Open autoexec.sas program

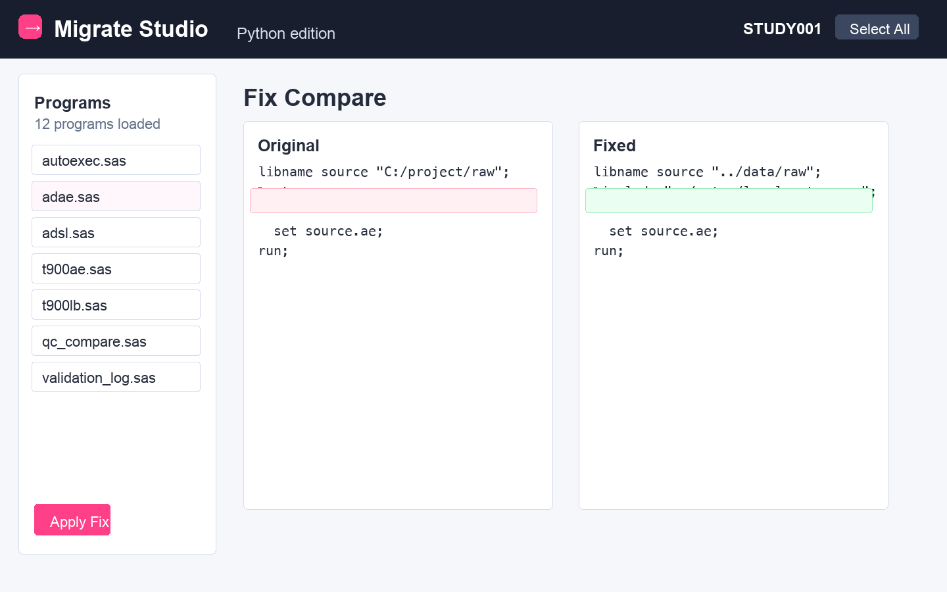pos(116,160)
